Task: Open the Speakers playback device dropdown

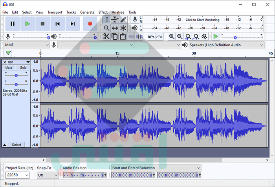Action: click(226, 45)
